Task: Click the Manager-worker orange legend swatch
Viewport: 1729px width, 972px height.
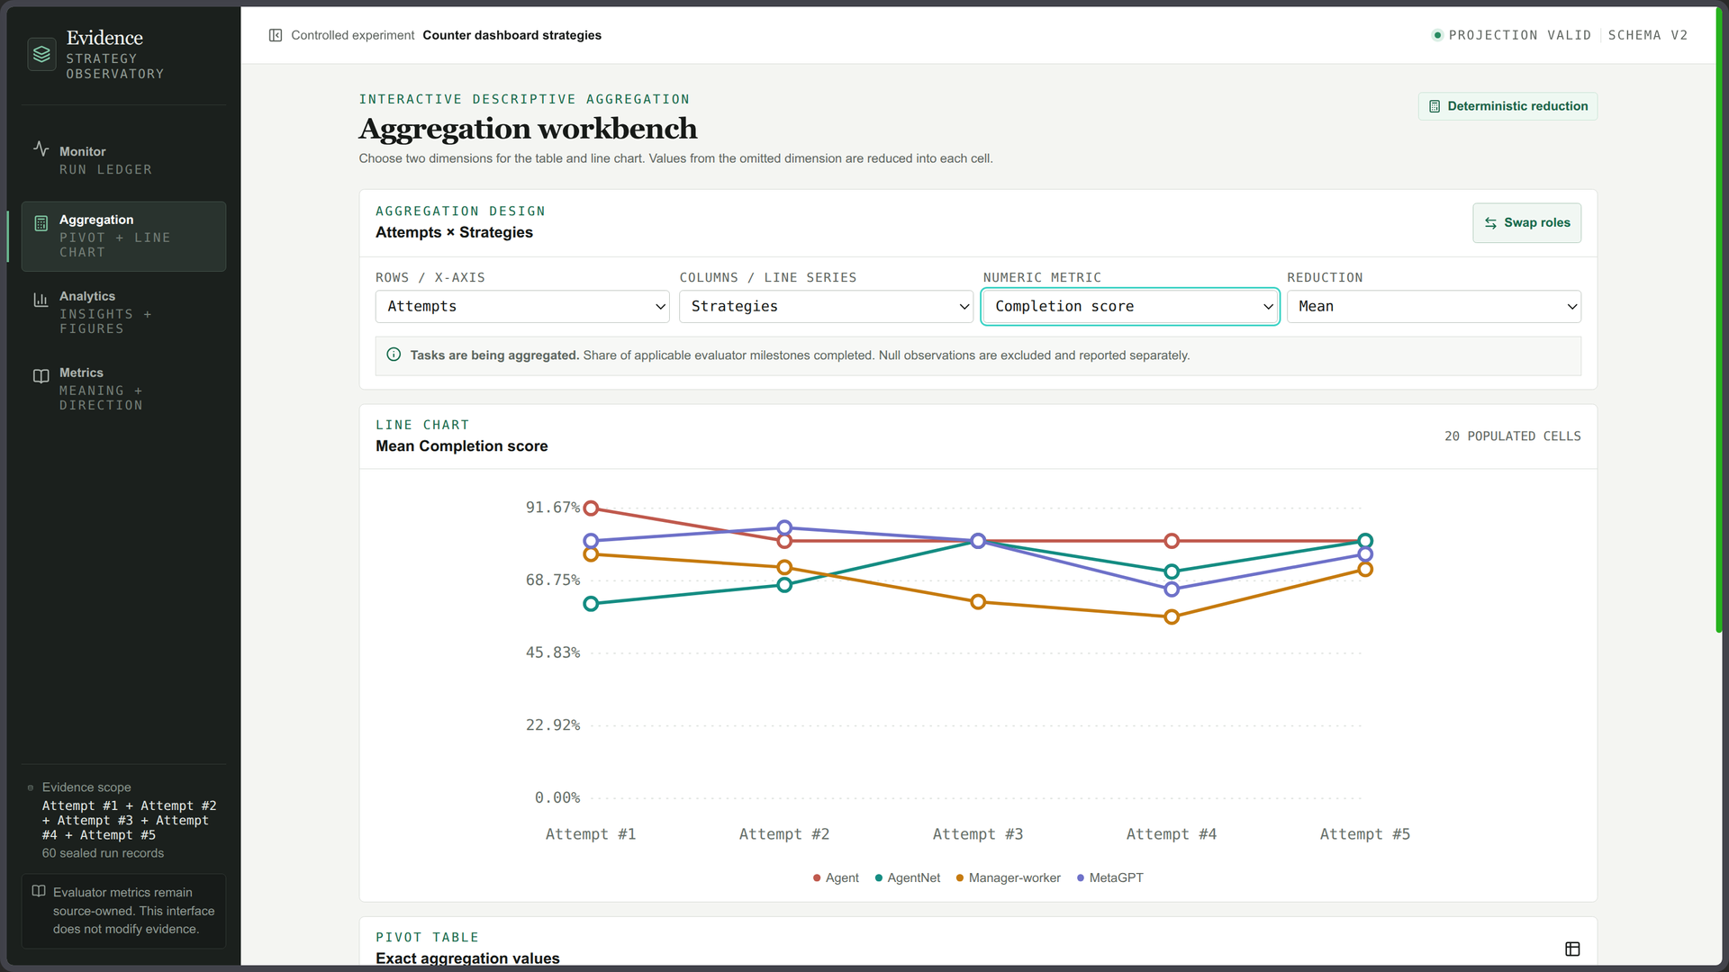Action: coord(960,878)
